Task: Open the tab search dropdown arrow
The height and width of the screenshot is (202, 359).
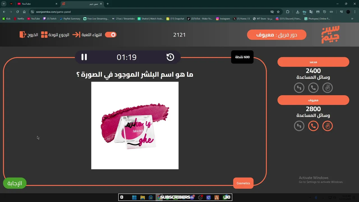Action: 4,4
